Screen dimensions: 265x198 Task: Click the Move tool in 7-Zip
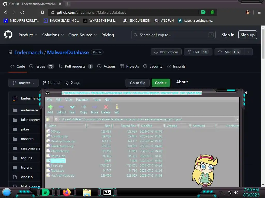pyautogui.click(x=94, y=109)
